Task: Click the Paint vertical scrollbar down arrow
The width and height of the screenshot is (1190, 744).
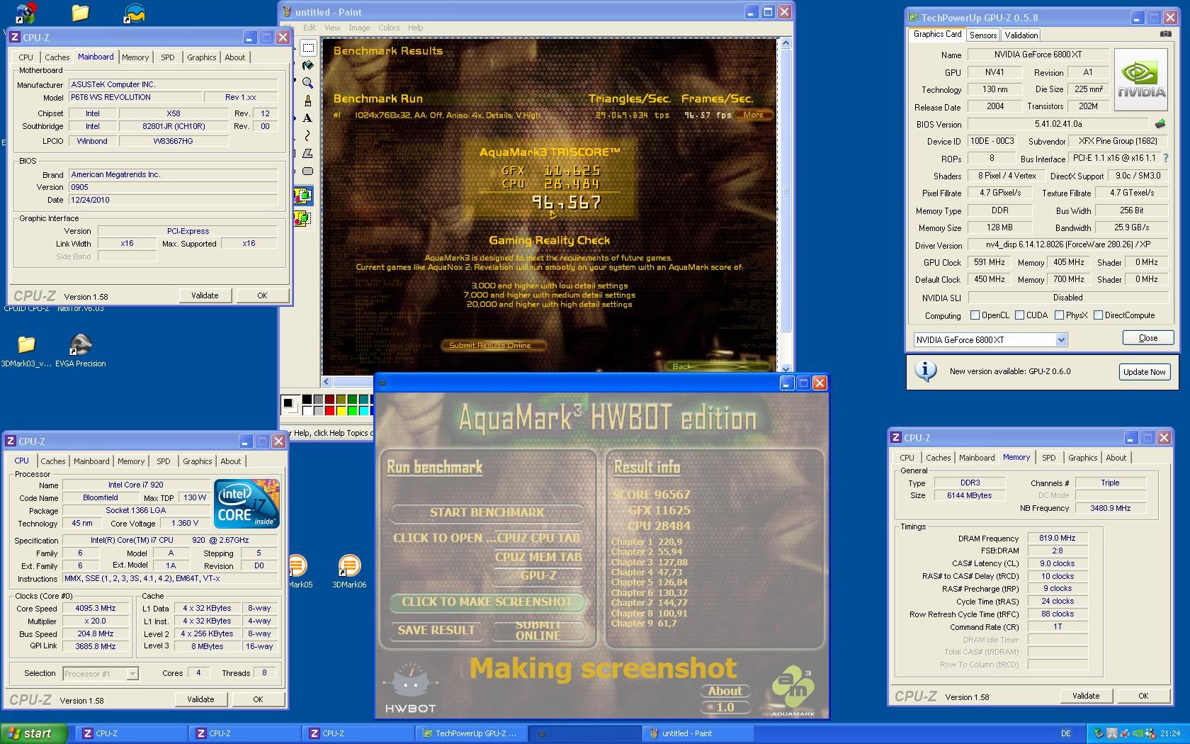Action: pyautogui.click(x=785, y=369)
